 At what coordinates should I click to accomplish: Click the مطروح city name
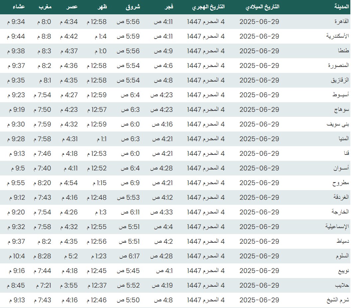point(341,183)
